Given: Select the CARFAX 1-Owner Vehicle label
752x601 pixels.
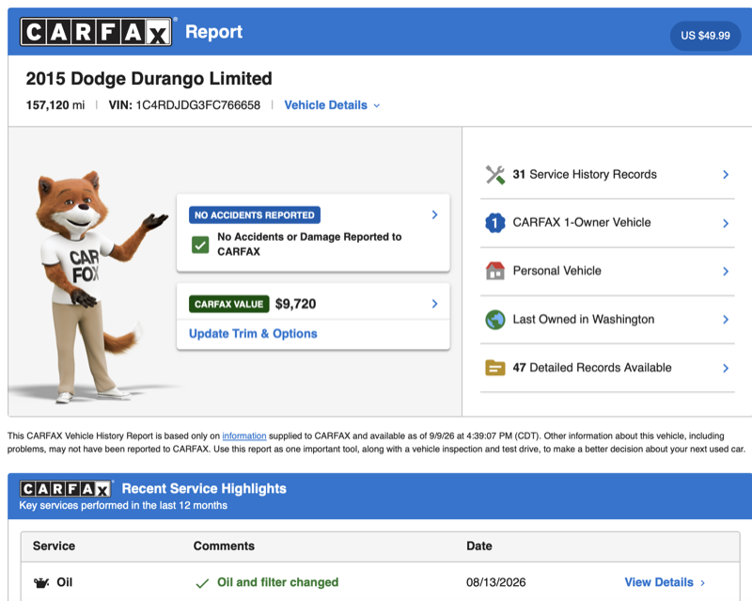Looking at the screenshot, I should [x=582, y=222].
